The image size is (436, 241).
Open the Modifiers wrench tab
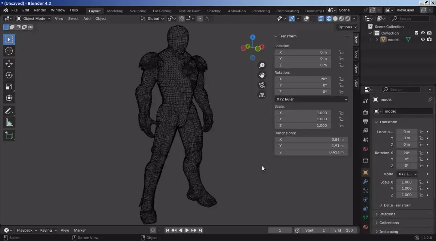[366, 181]
